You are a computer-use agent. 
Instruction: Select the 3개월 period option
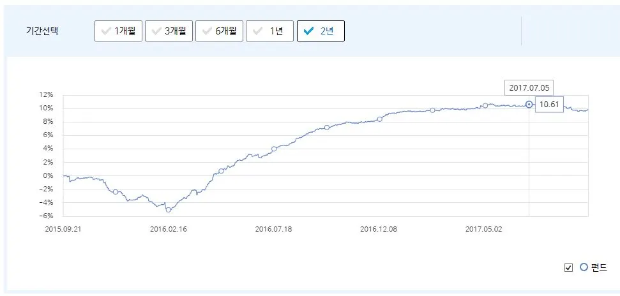(169, 31)
